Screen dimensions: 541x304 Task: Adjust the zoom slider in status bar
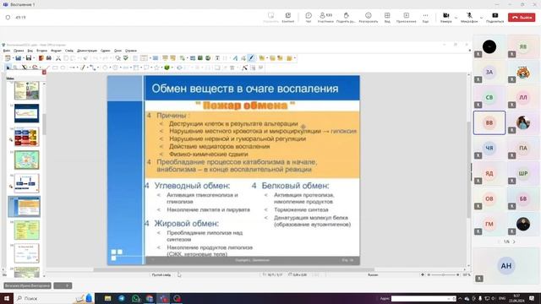pyautogui.click(x=443, y=274)
